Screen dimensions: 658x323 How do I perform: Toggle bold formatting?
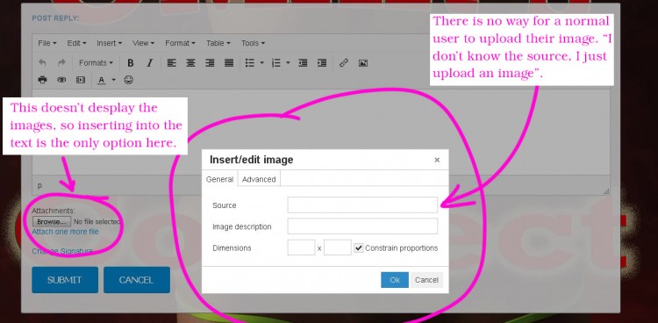(131, 63)
